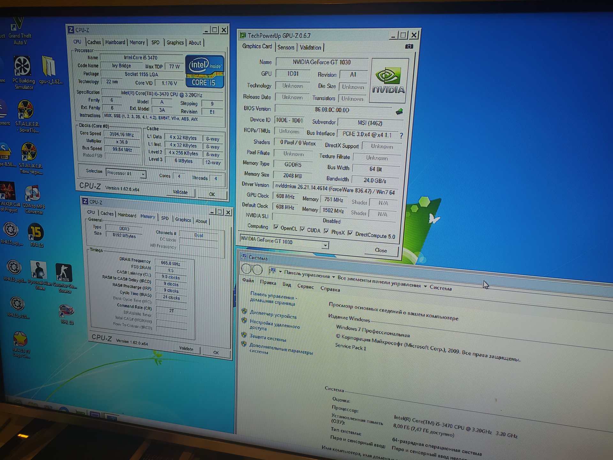Open GDA to MP3 Converter icon
The width and height of the screenshot is (613, 460).
[x=33, y=200]
